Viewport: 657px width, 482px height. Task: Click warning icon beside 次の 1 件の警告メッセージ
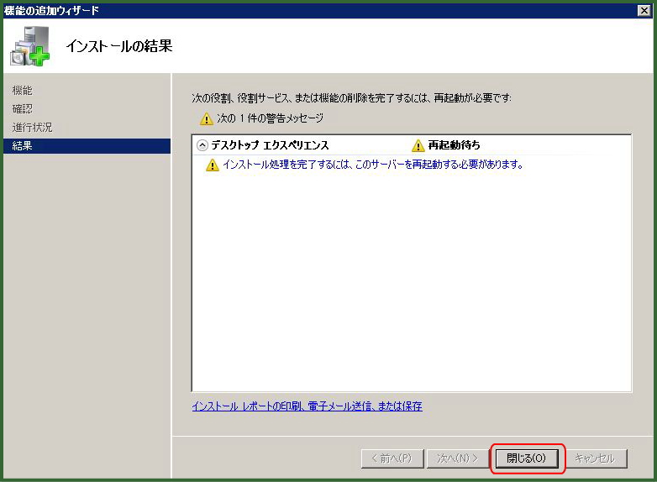[x=206, y=118]
